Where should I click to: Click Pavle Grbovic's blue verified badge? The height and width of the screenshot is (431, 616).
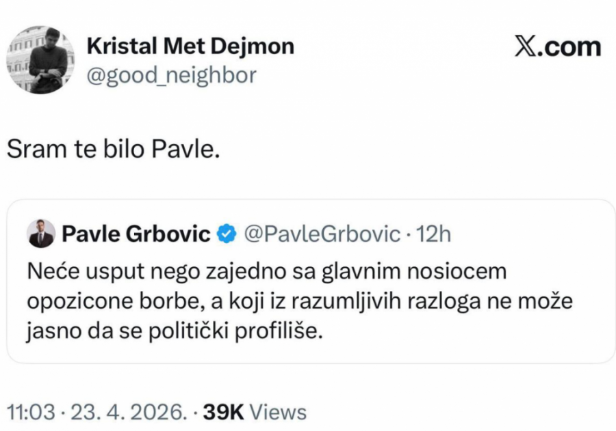(x=224, y=234)
